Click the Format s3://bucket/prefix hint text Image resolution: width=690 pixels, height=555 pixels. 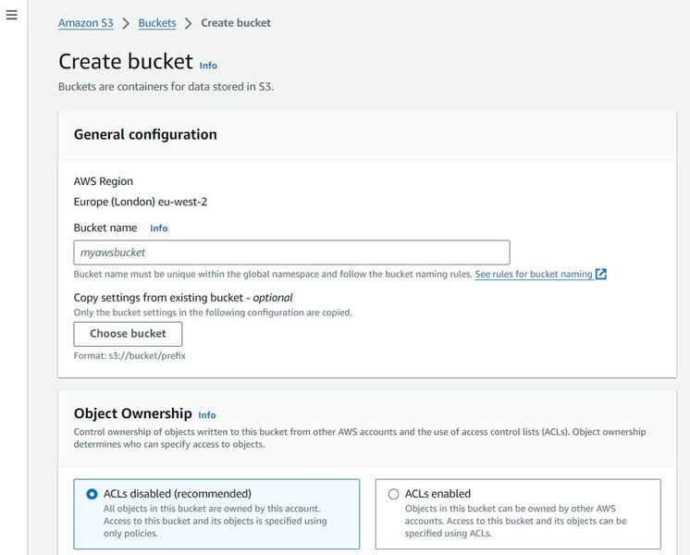click(x=129, y=356)
